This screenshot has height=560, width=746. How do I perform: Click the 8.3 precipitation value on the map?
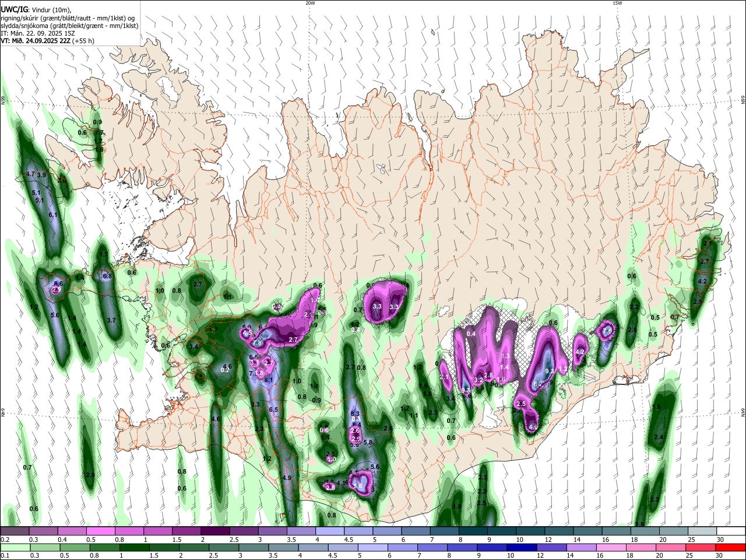[355, 414]
